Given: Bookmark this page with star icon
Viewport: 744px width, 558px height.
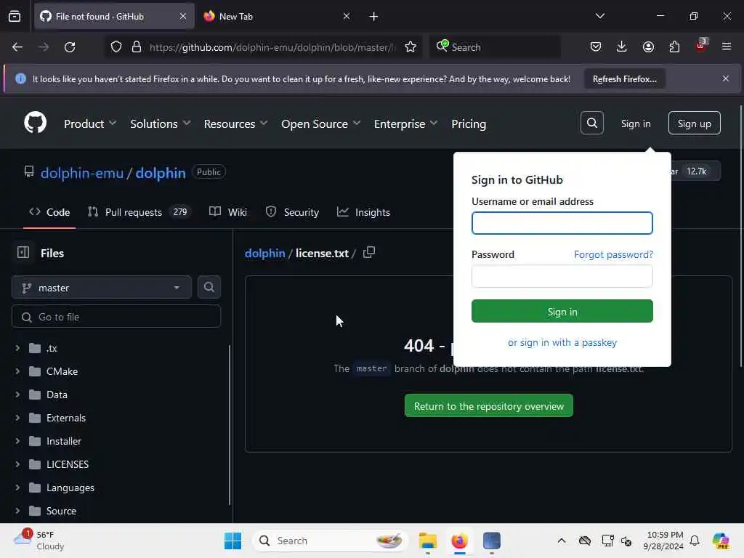Looking at the screenshot, I should click(x=411, y=47).
